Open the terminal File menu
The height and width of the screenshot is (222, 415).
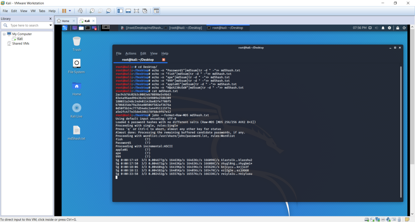119,53
